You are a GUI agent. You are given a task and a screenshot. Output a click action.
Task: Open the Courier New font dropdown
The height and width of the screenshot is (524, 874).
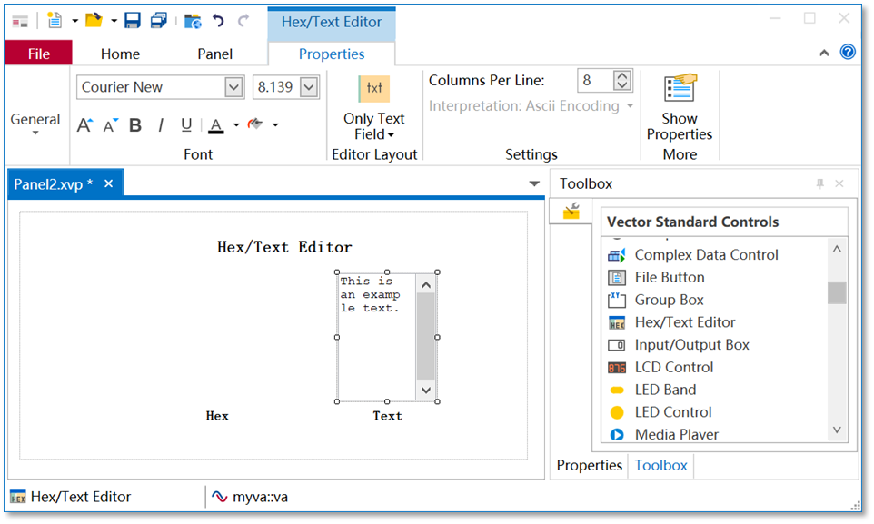coord(233,87)
